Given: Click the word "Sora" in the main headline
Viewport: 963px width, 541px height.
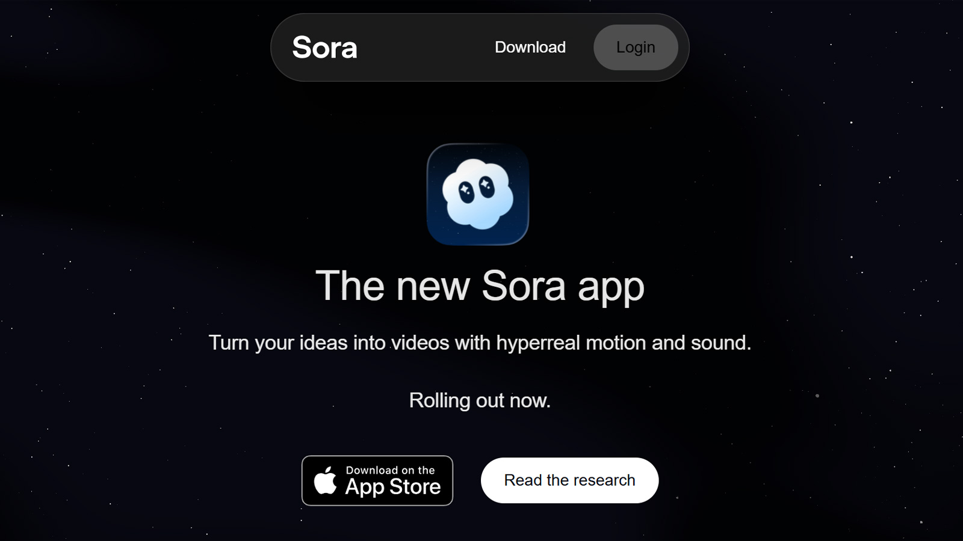Looking at the screenshot, I should tap(524, 286).
